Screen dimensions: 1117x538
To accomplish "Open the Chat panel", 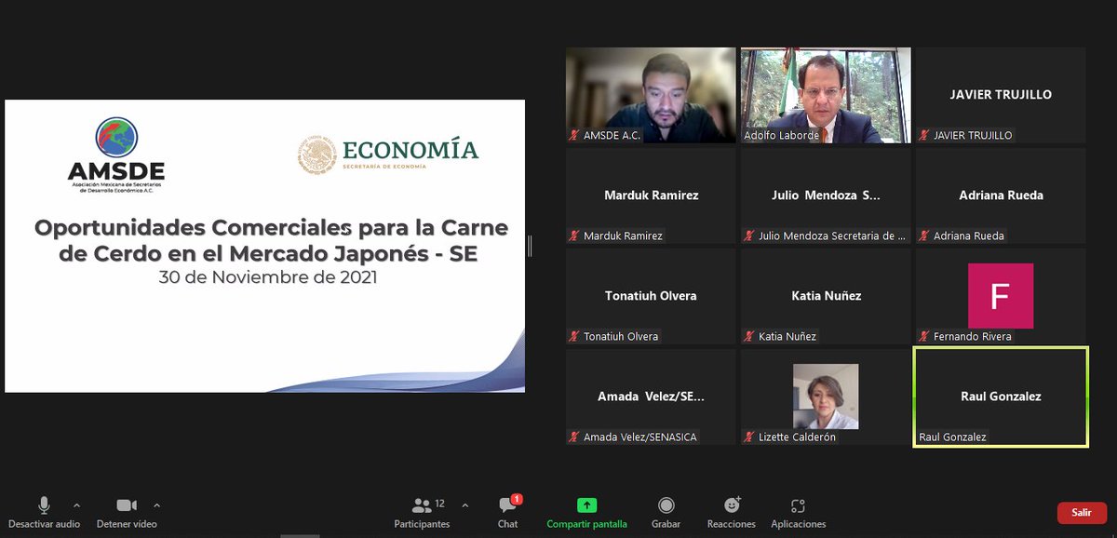I will [x=507, y=512].
